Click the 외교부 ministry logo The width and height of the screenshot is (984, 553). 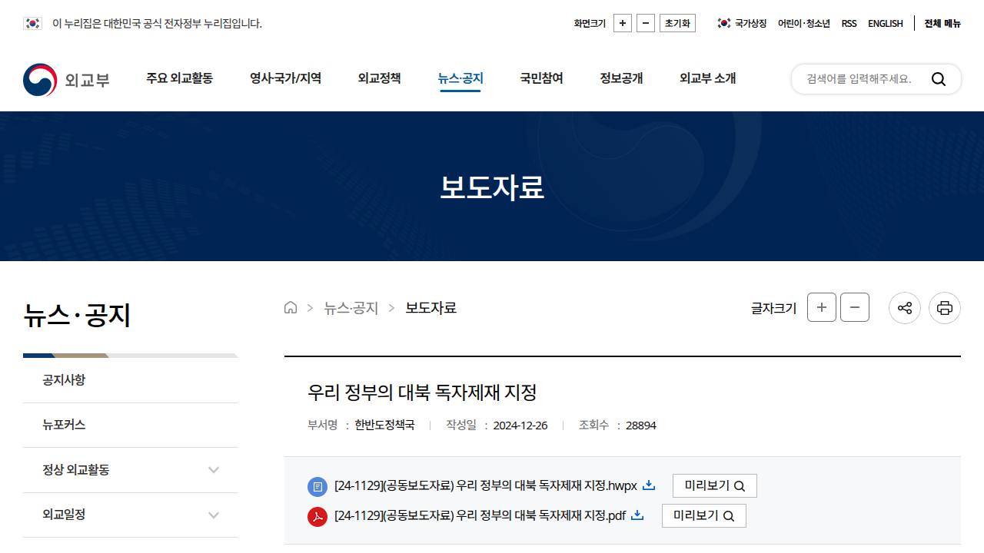pyautogui.click(x=66, y=79)
